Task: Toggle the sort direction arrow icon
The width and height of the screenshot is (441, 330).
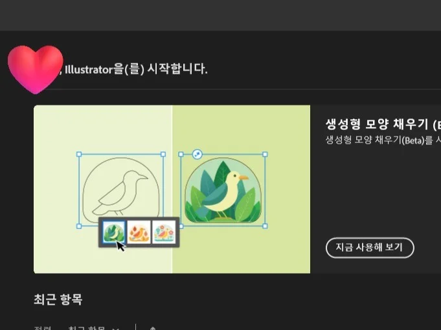Action: tap(153, 328)
